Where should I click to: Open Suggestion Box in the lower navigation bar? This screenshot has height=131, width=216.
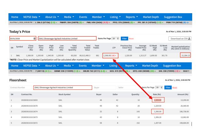[172, 66]
